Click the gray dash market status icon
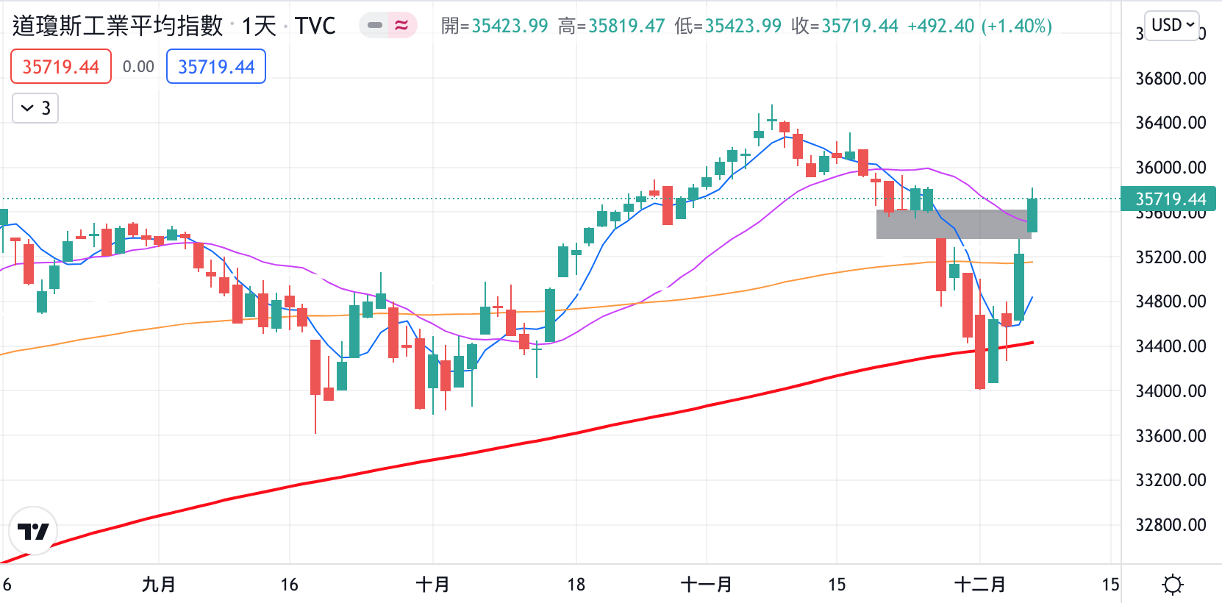This screenshot has height=603, width=1222. point(375,26)
